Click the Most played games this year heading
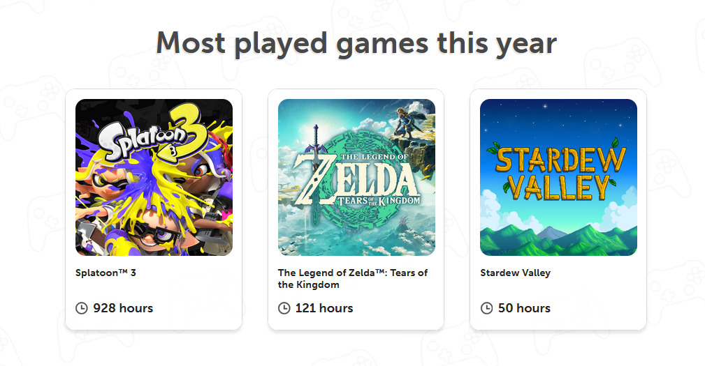The height and width of the screenshot is (366, 705). 356,43
